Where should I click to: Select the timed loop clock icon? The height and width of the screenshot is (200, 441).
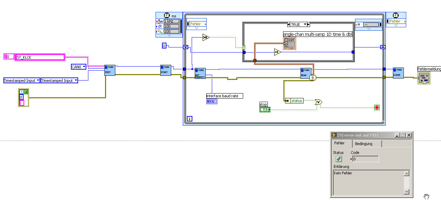(167, 15)
